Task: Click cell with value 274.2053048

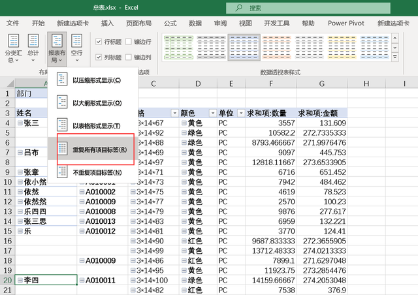Action: (x=322, y=281)
